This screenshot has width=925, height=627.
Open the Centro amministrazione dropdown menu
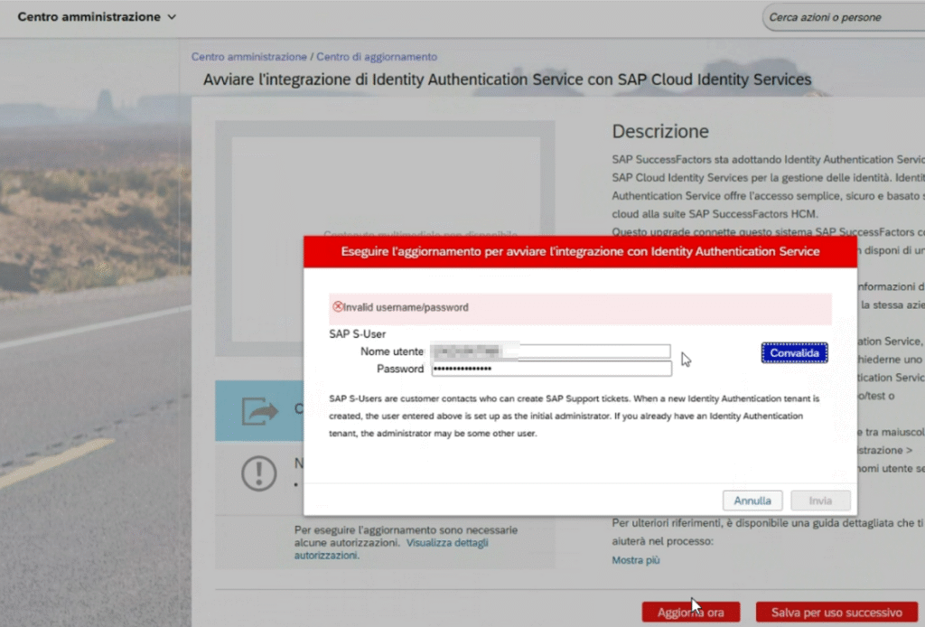(x=97, y=17)
